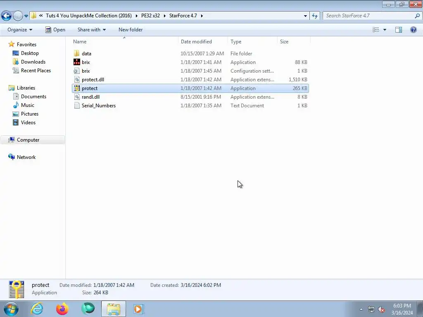
Task: Open Recent Places in Favorites
Action: [36, 70]
